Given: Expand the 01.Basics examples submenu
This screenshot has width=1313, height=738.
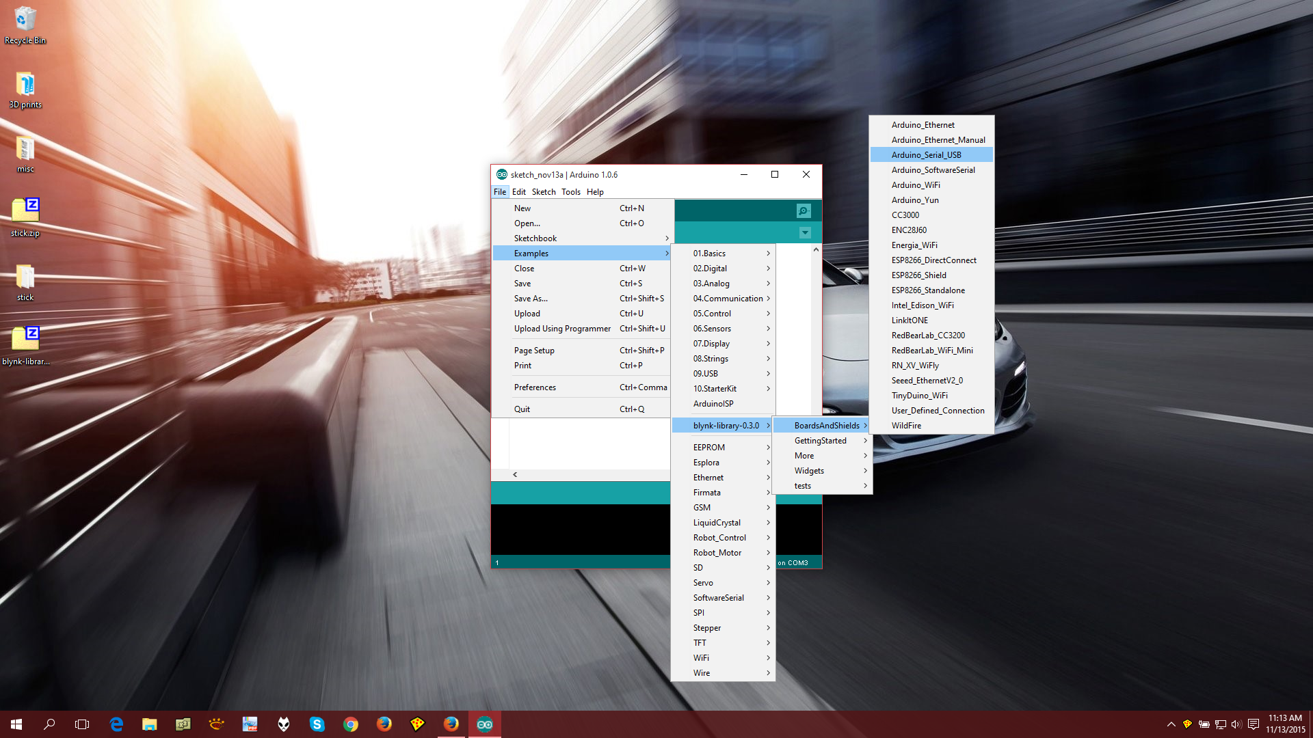Looking at the screenshot, I should click(724, 254).
